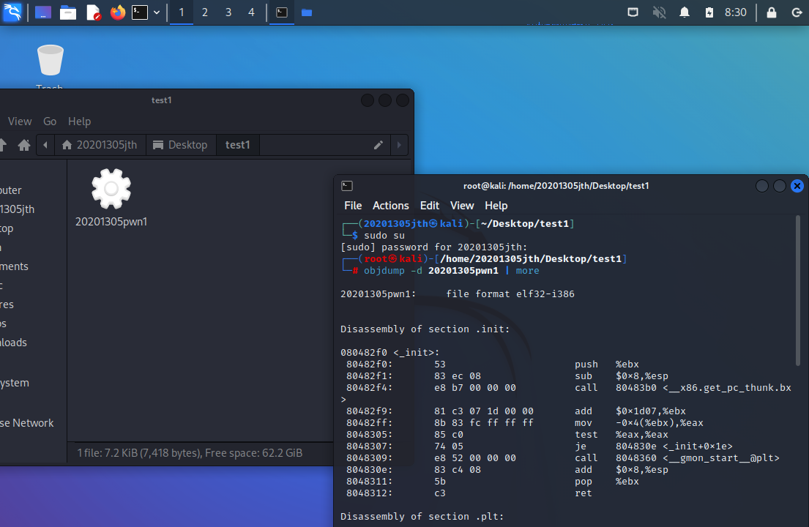This screenshot has height=527, width=809.
Task: Check the power manager battery icon
Action: tap(709, 12)
